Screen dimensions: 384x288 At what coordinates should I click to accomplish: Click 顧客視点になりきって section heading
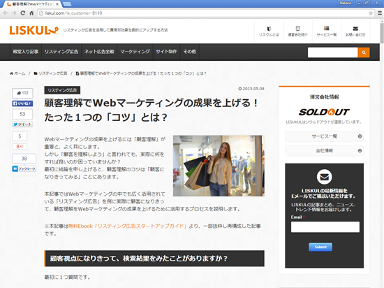154,259
